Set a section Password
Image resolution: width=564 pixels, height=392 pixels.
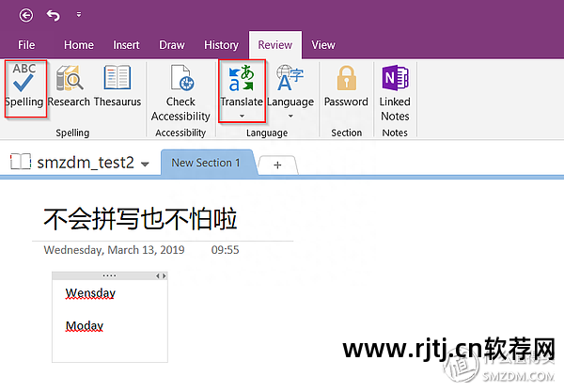coord(346,86)
